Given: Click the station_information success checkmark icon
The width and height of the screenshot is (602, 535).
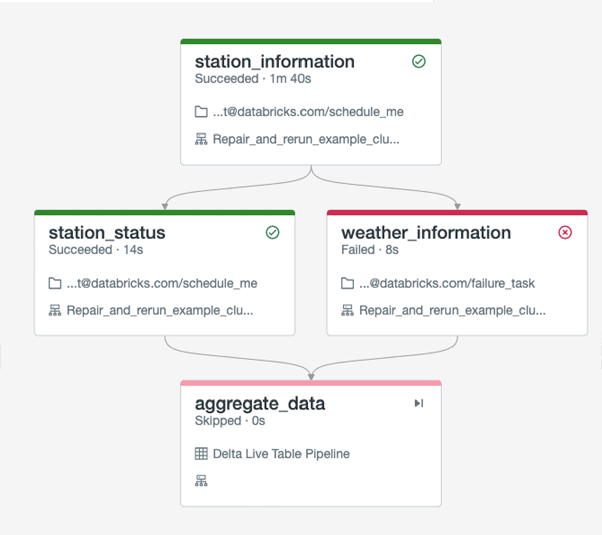Looking at the screenshot, I should coord(419,61).
